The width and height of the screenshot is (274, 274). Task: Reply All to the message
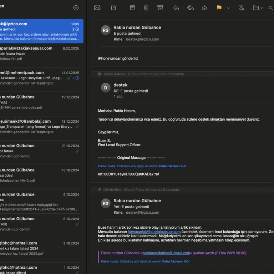click(190, 8)
